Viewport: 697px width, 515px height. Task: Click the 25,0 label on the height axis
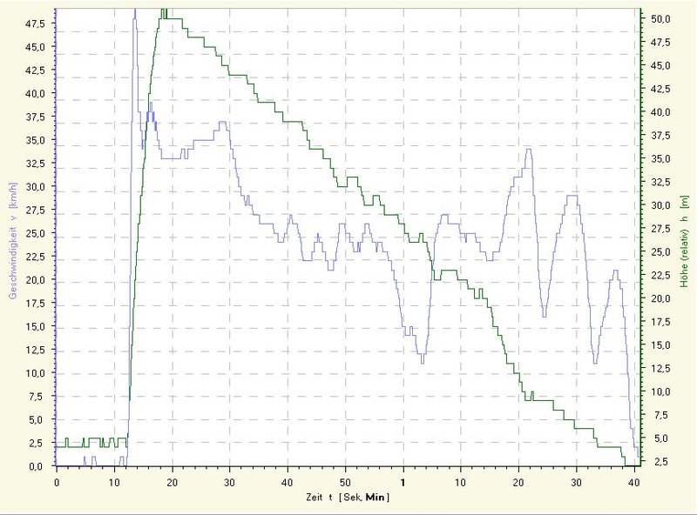click(x=660, y=252)
